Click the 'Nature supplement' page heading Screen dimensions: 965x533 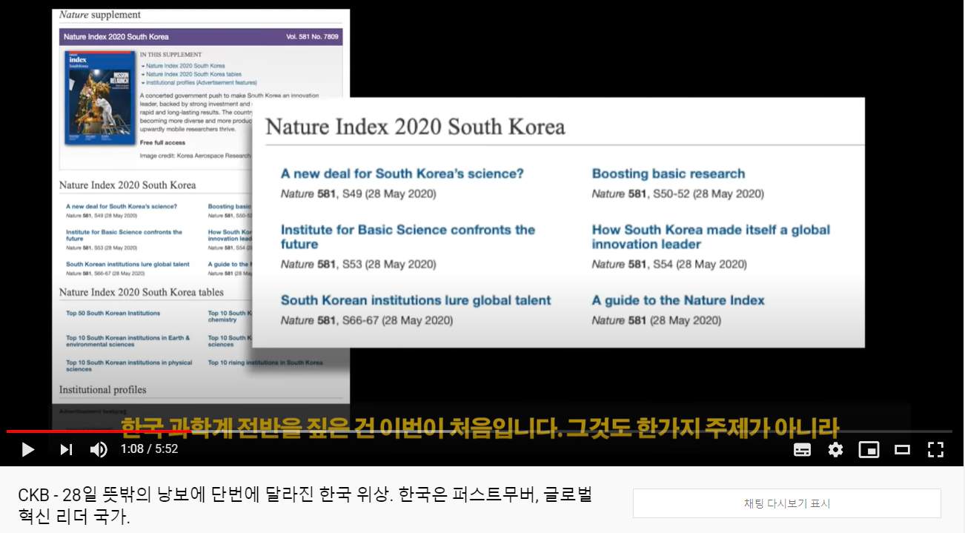tap(100, 15)
